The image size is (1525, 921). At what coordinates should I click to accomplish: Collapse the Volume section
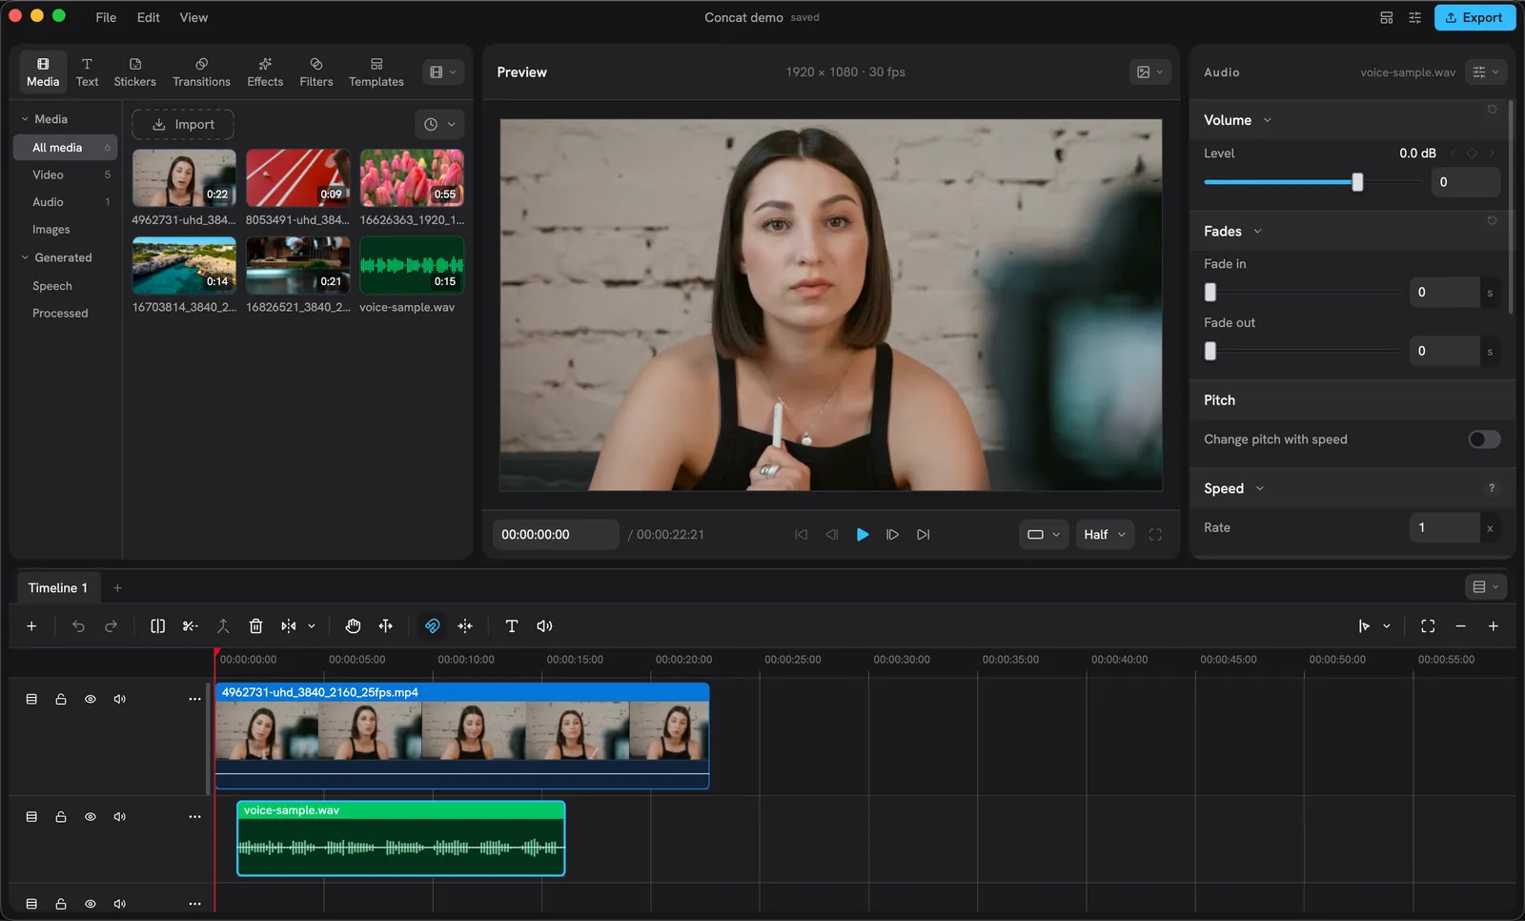(1268, 120)
